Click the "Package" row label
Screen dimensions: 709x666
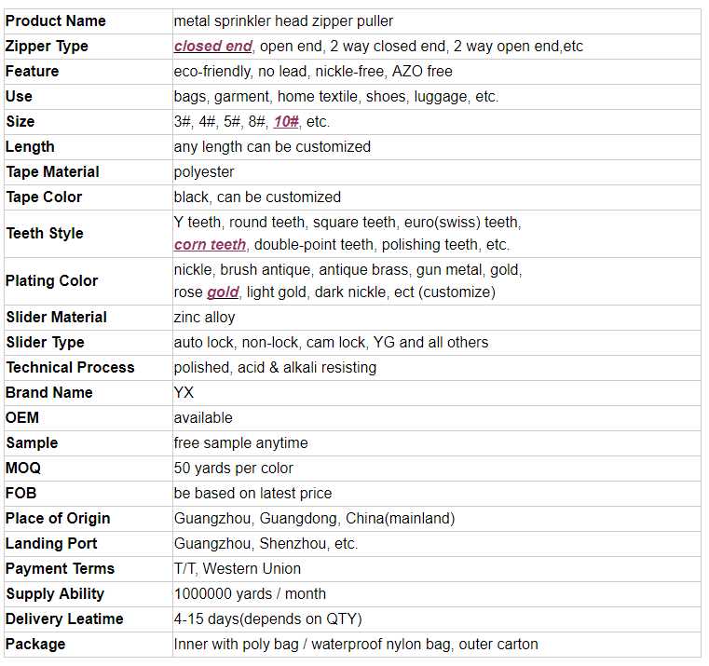(x=35, y=644)
